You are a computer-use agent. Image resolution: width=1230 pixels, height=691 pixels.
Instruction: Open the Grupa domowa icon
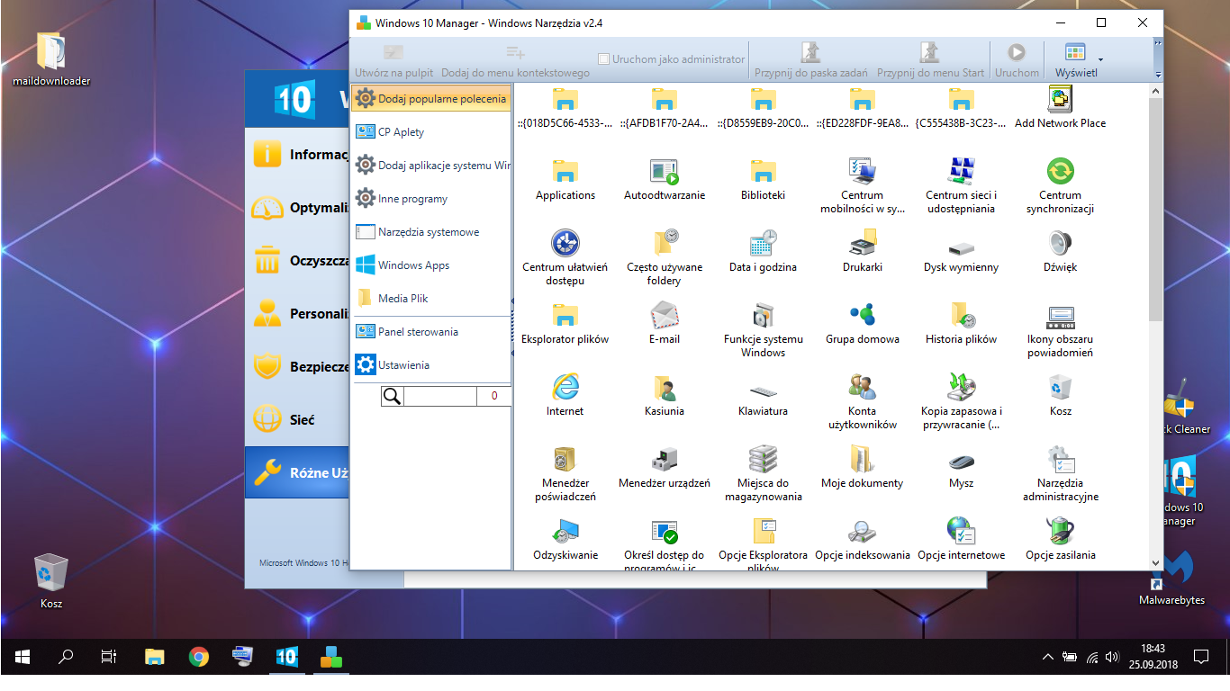click(863, 315)
